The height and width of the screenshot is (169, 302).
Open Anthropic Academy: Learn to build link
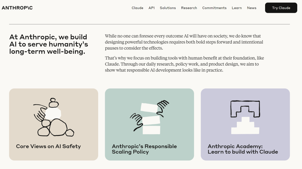pos(243,149)
